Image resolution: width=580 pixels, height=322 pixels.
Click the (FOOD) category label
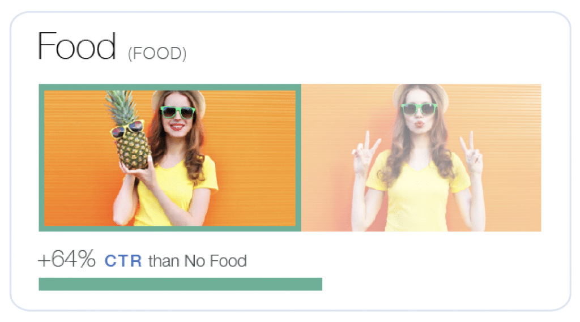click(157, 54)
